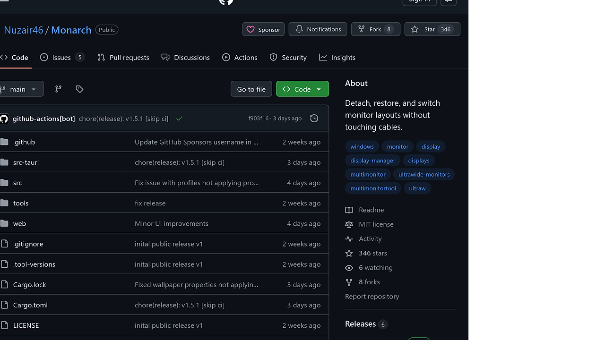
Task: Open the Insights tab
Action: (x=337, y=57)
